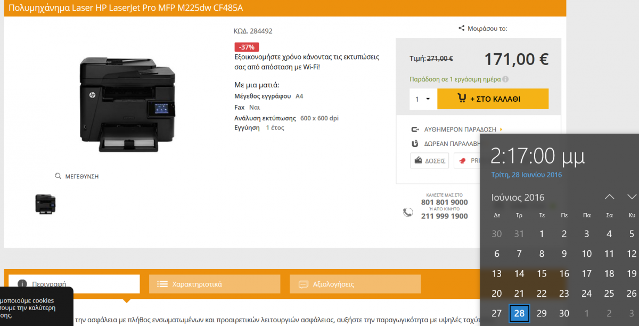Switch to the Χαρακτηριστικά tab
This screenshot has width=639, height=326.
pyautogui.click(x=215, y=284)
